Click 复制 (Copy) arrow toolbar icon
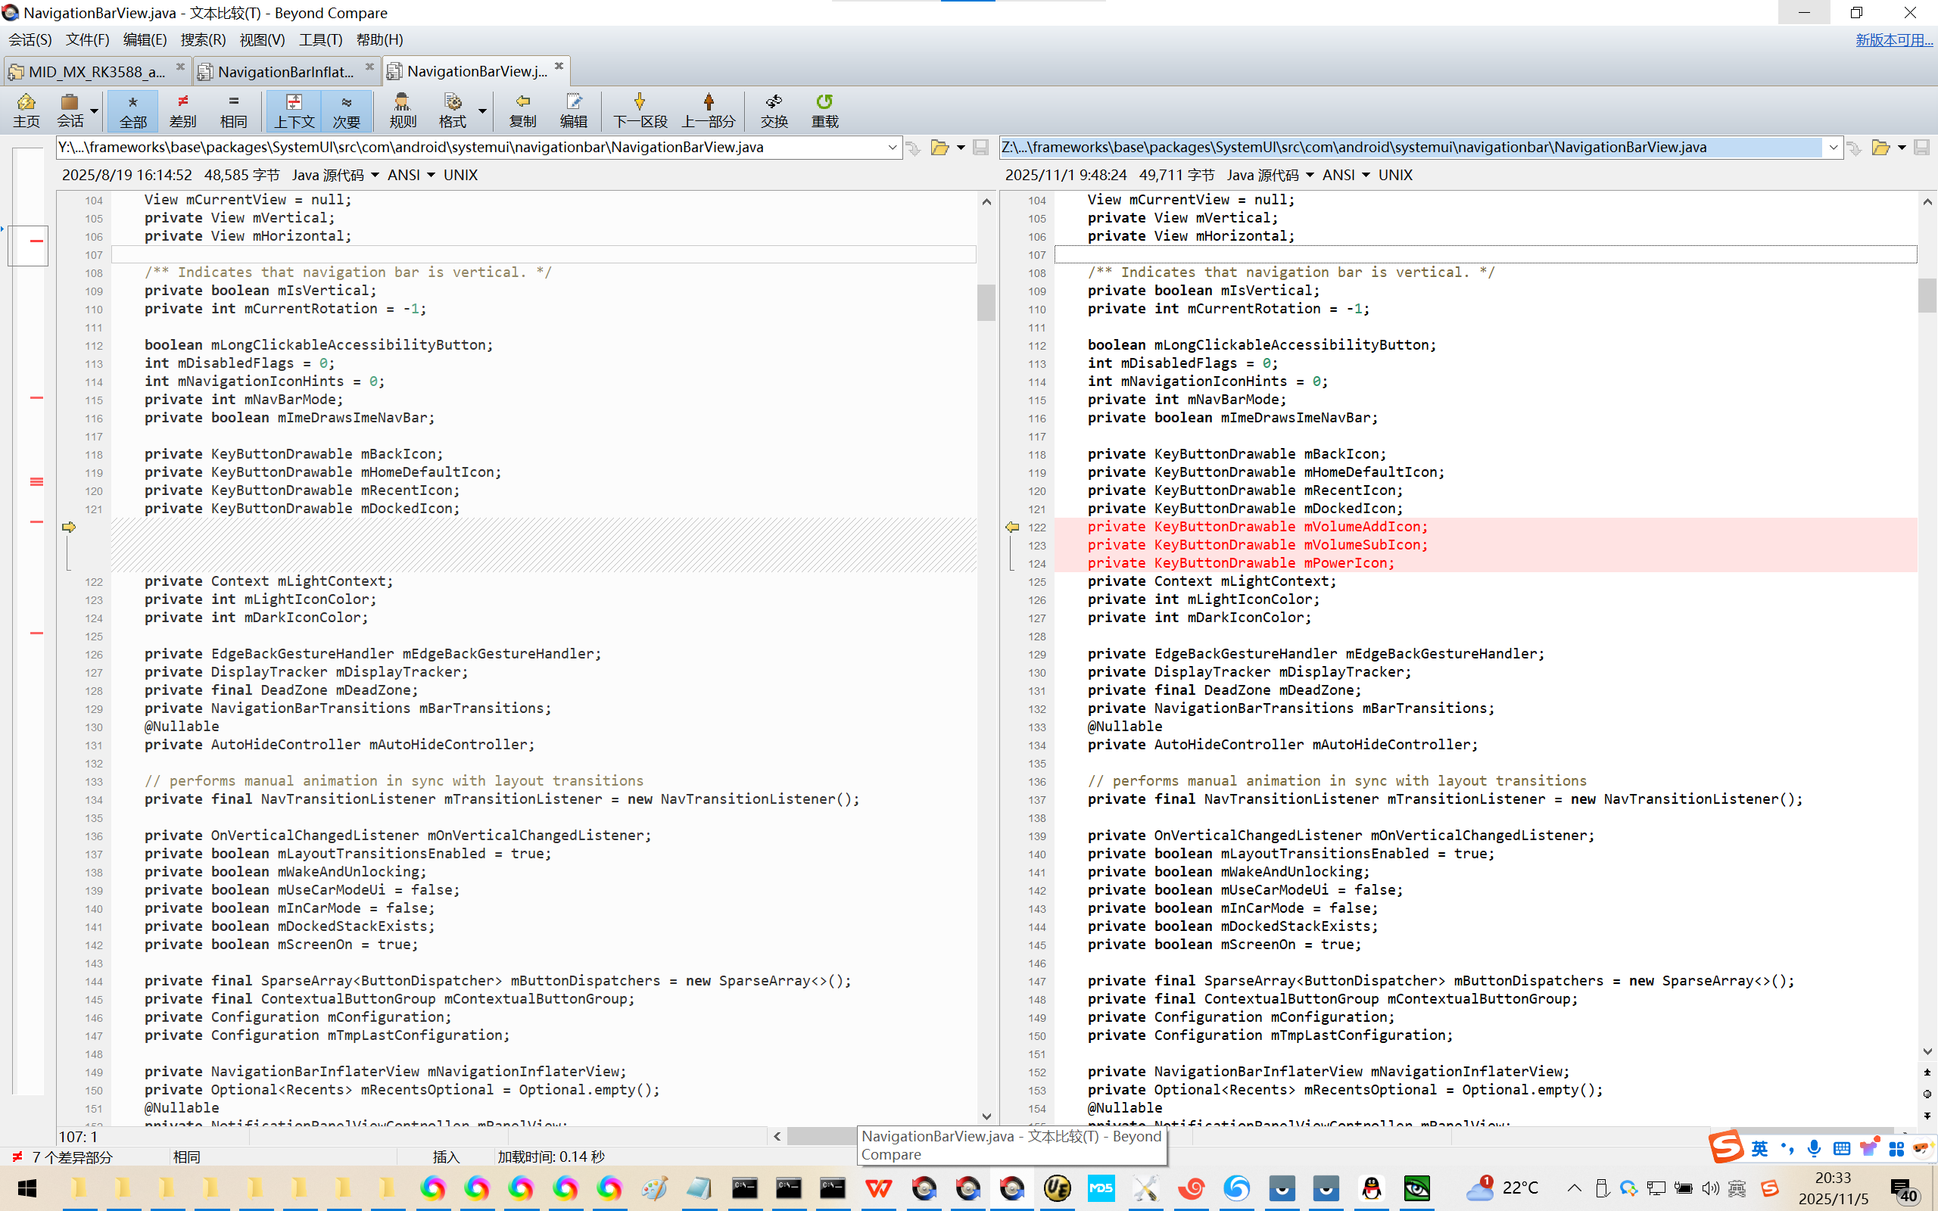The width and height of the screenshot is (1938, 1211). click(522, 110)
